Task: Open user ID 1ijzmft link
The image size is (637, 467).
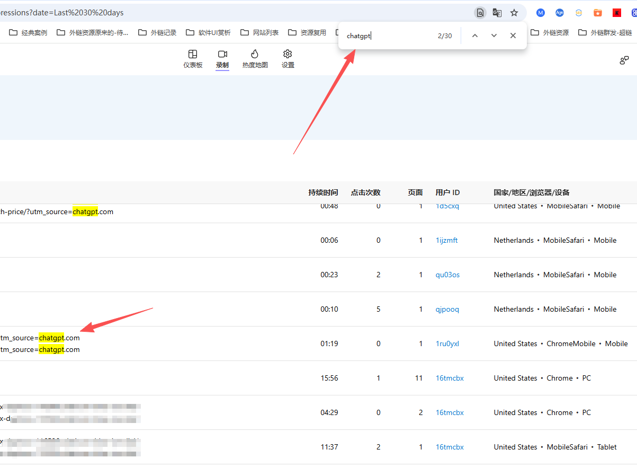Action: point(446,240)
